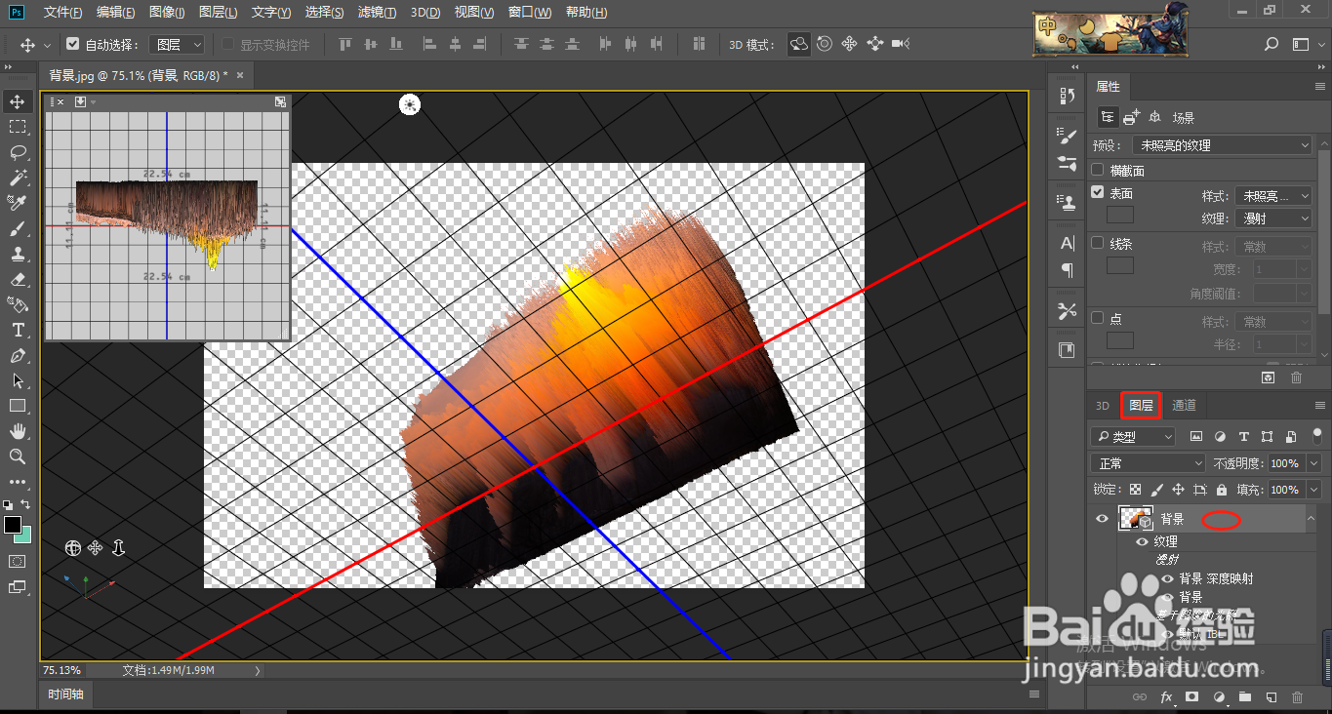Select the Eyedropper tool
This screenshot has height=714, width=1332.
tap(18, 203)
